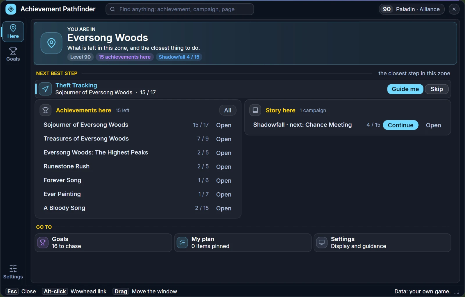The width and height of the screenshot is (465, 297).
Task: Click the 15 / 17 Sojourner progress value
Action: point(201,125)
